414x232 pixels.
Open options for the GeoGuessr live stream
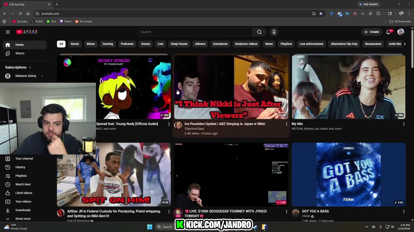pyautogui.click(x=286, y=212)
